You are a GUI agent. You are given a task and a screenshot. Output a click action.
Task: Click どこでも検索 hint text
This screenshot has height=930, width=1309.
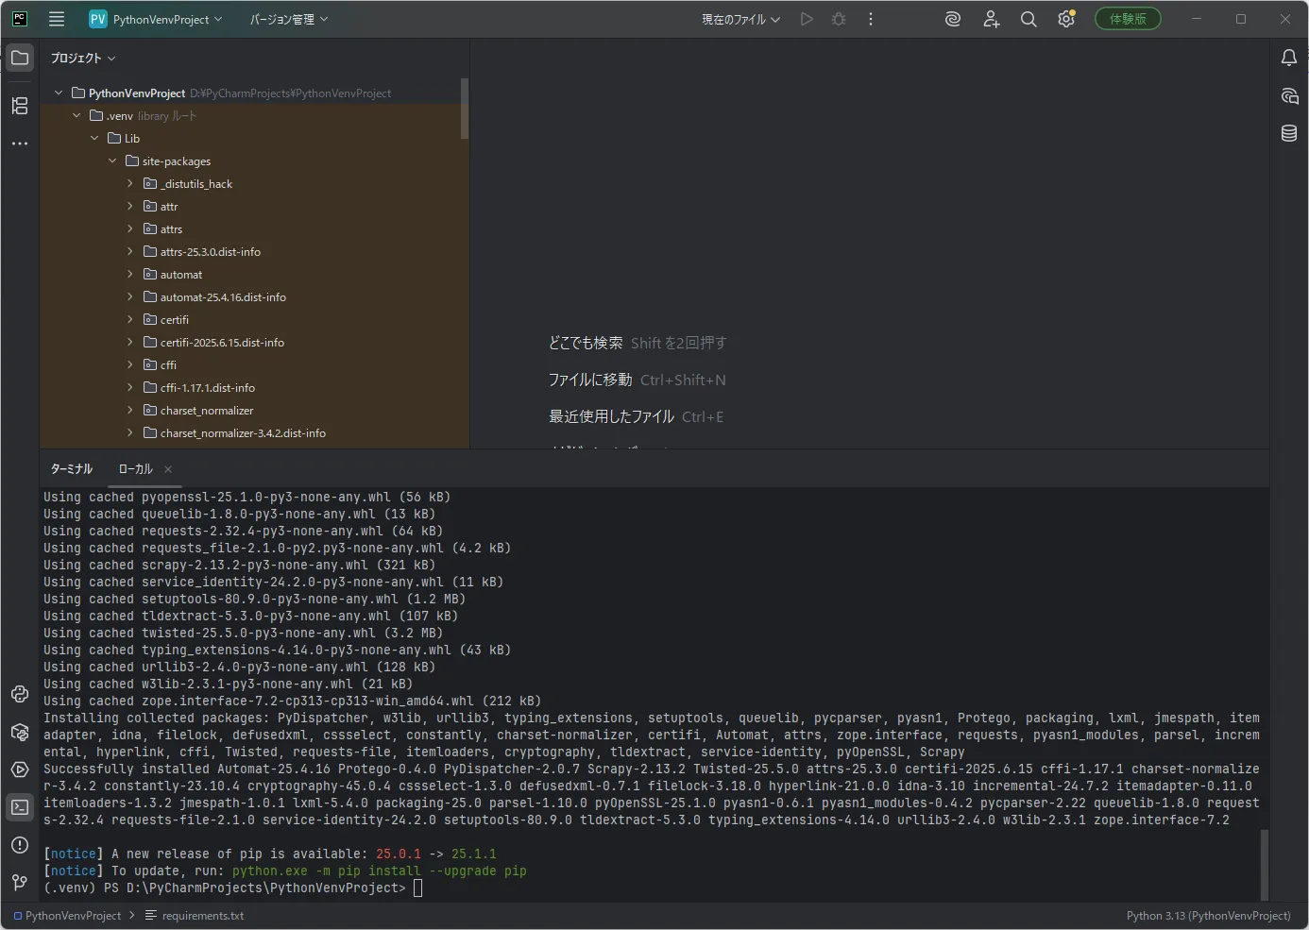586,343
